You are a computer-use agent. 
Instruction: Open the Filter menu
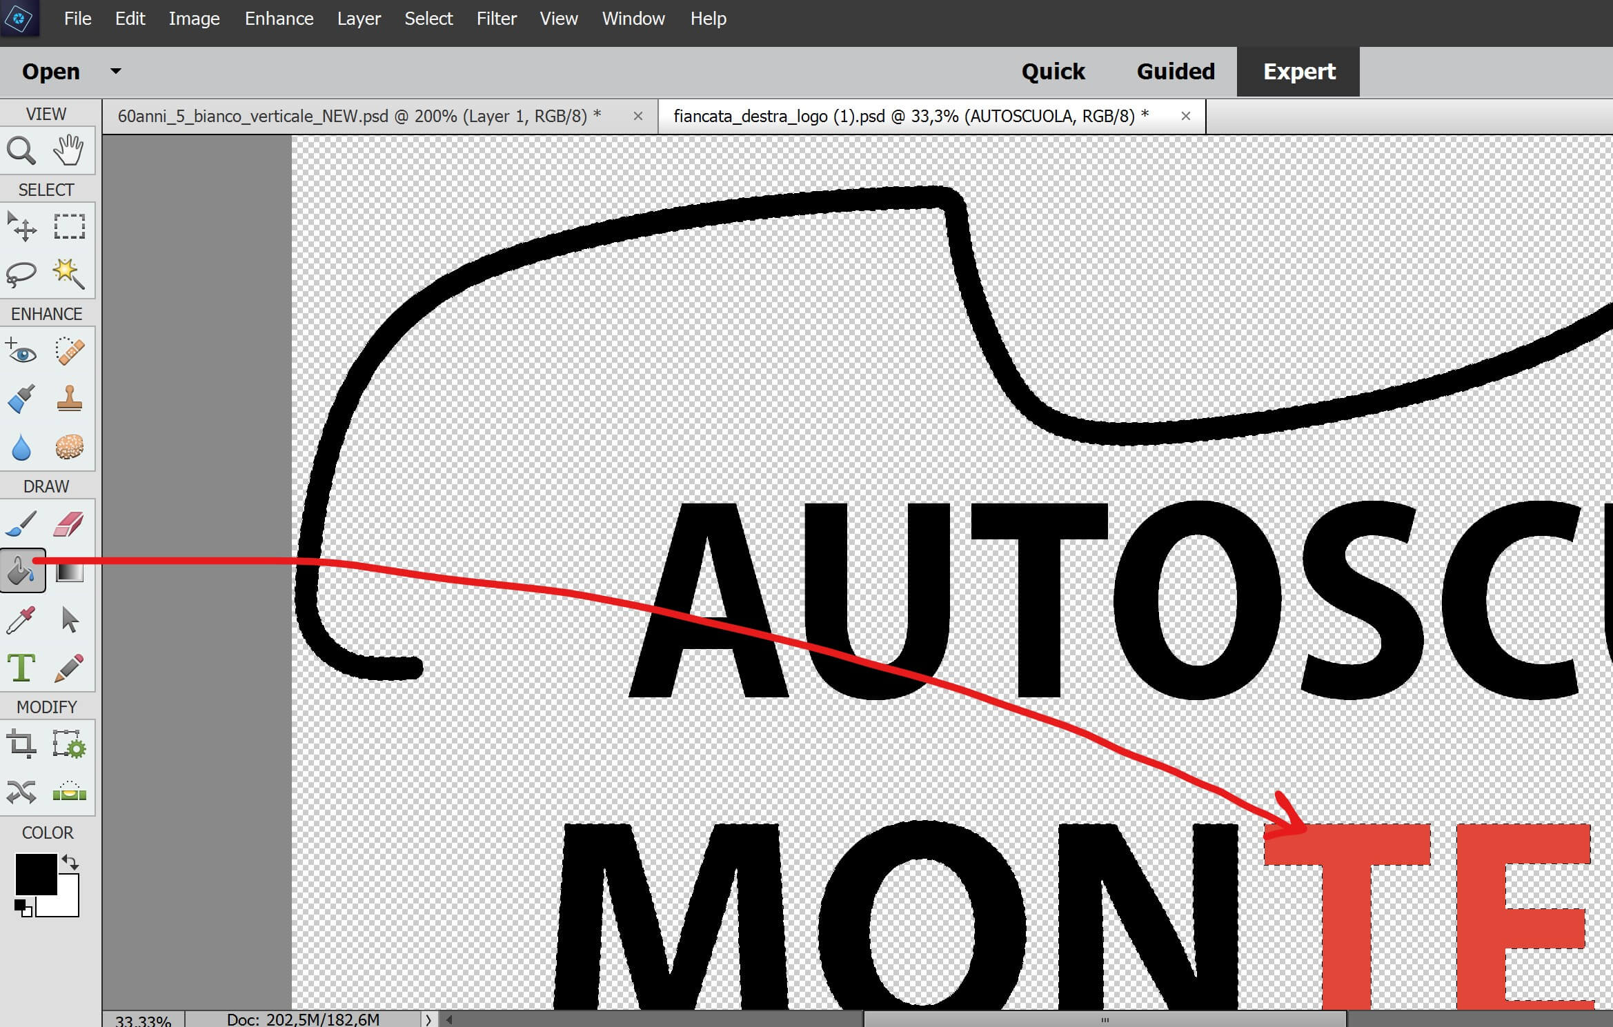[x=496, y=19]
